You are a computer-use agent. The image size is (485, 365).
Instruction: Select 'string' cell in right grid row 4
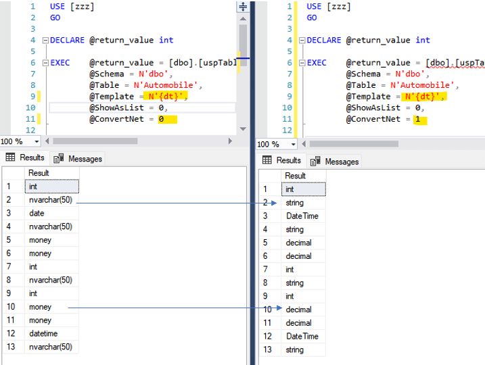(304, 229)
